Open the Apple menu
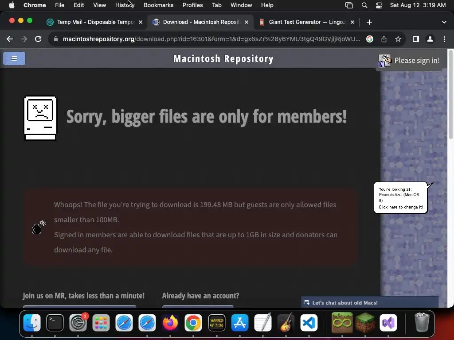 click(12, 5)
